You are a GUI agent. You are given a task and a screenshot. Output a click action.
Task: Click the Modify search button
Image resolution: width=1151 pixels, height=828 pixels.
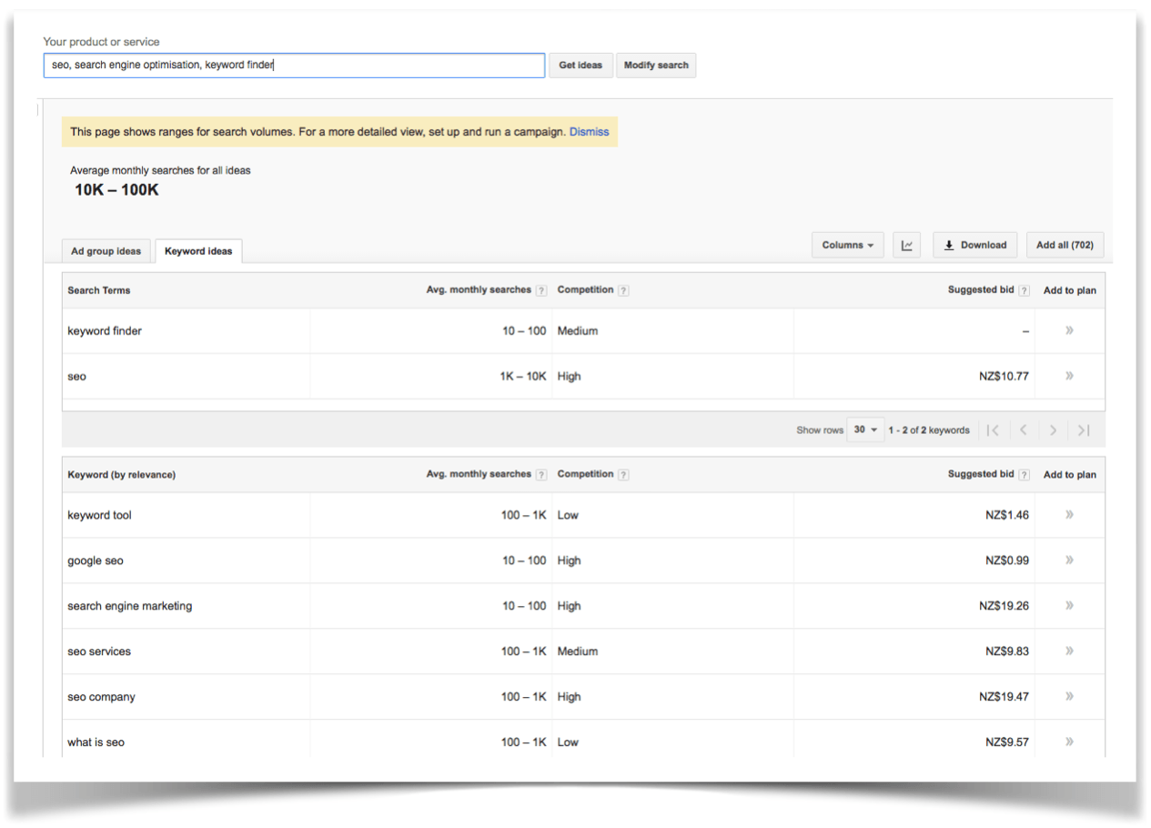(656, 66)
